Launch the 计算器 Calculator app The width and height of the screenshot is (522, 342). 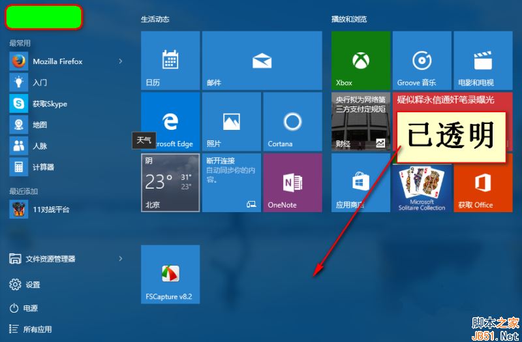click(x=43, y=167)
